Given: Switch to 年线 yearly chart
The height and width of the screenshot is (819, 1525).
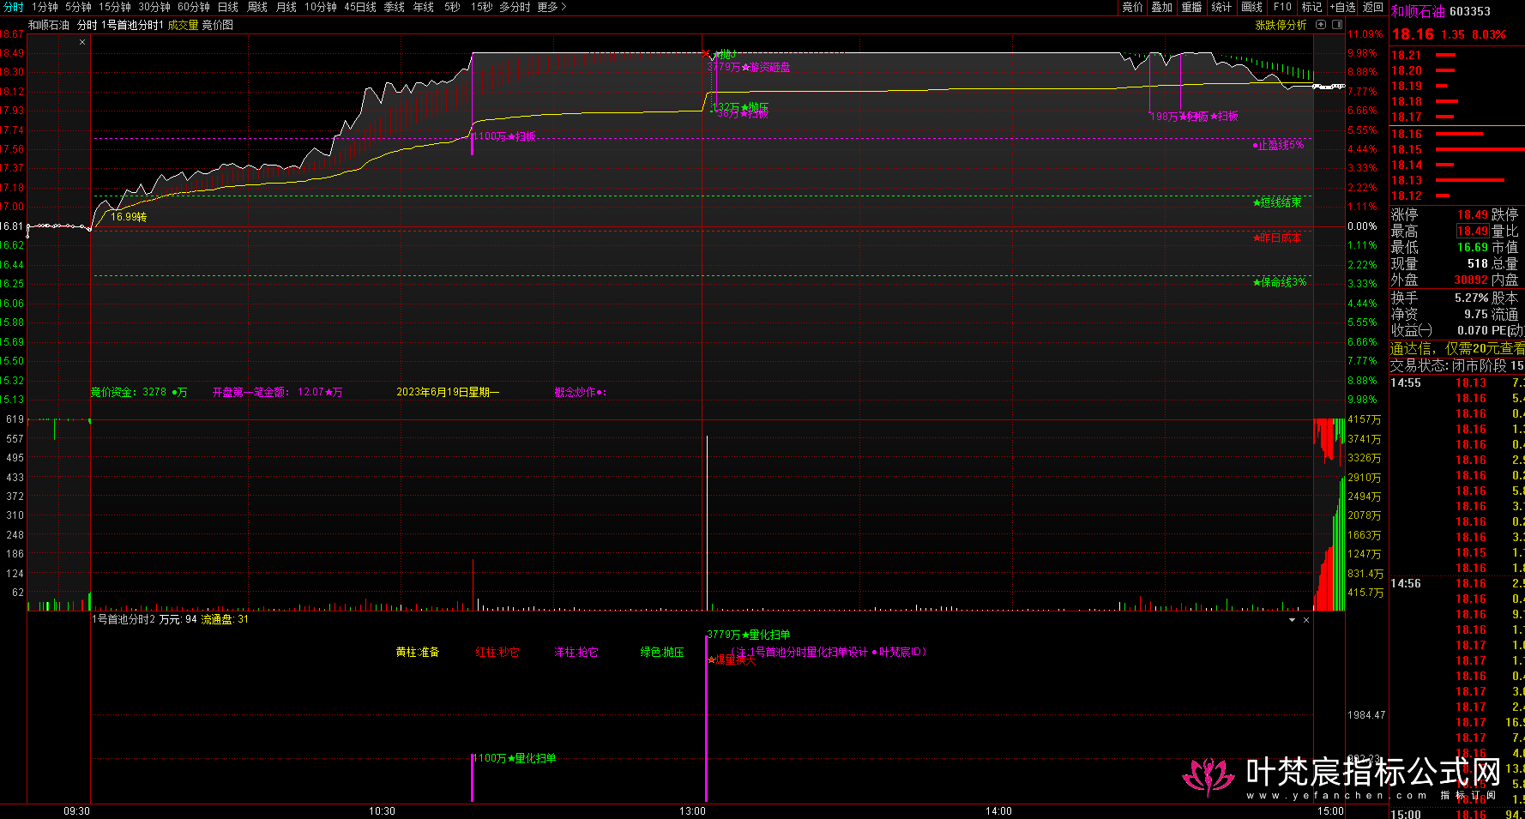Looking at the screenshot, I should [x=424, y=7].
